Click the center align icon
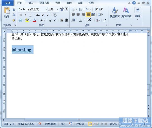152x128 pixels. coord(78,15)
